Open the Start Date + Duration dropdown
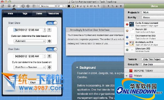Viewport: 164px width, 100px height. tap(30, 67)
